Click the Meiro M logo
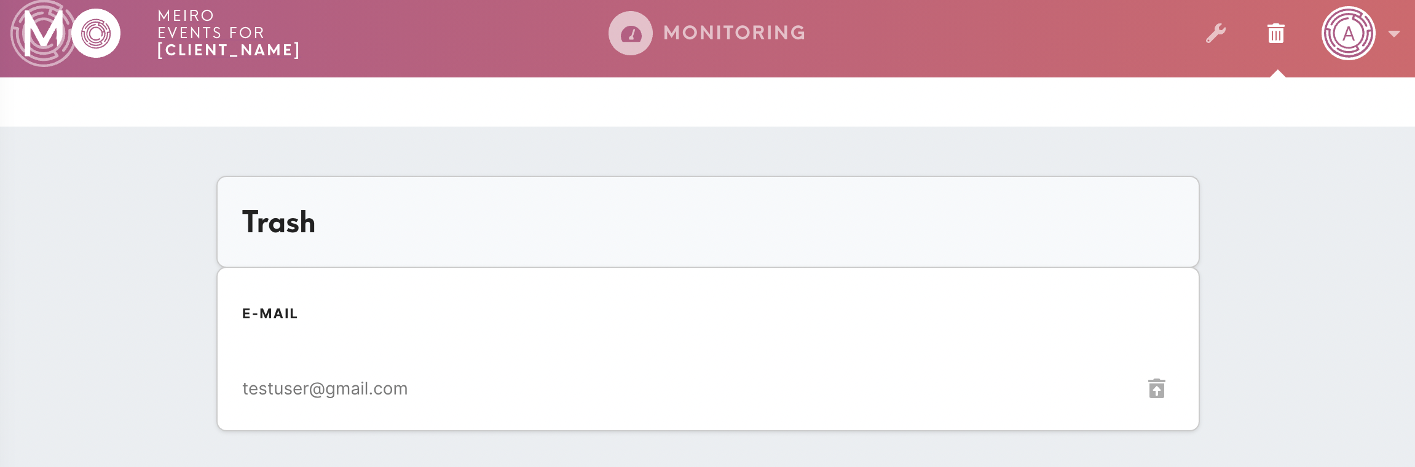 (x=42, y=34)
